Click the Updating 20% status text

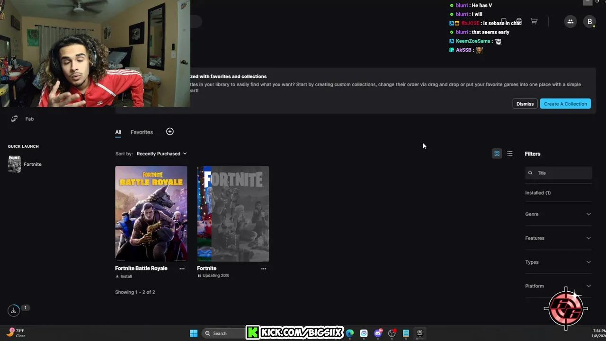coord(215,276)
